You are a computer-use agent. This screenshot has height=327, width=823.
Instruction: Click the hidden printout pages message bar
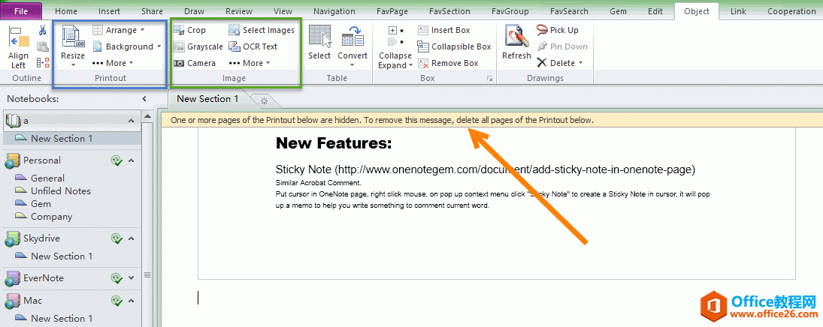click(x=492, y=120)
